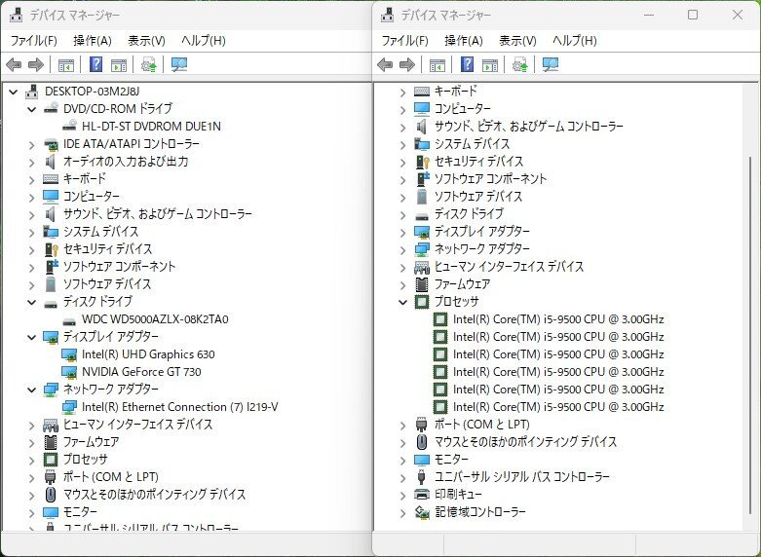The width and height of the screenshot is (761, 557).
Task: Click Show/hide console tree icon, right window
Action: [438, 64]
